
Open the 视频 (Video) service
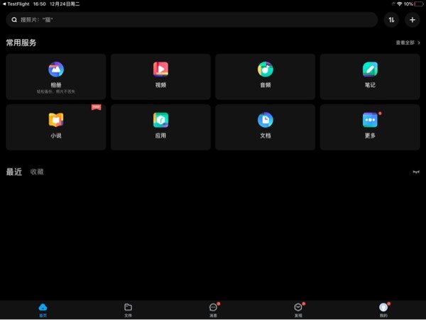click(160, 77)
